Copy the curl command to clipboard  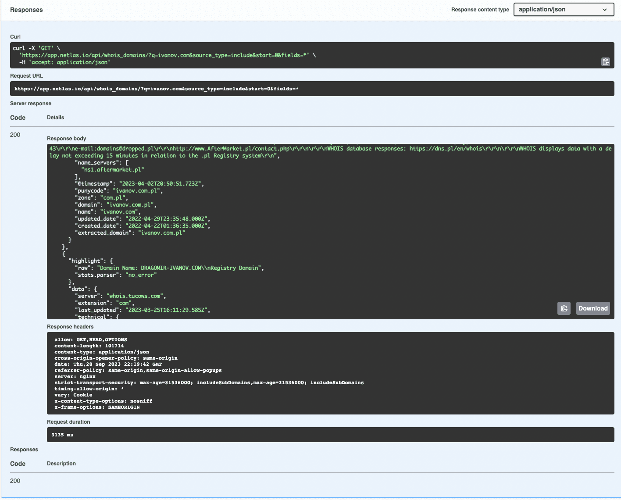point(606,62)
